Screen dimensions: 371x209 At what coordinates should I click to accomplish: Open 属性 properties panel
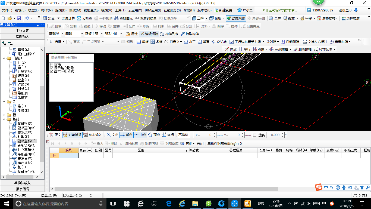[x=132, y=34]
